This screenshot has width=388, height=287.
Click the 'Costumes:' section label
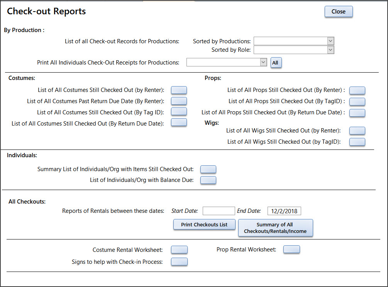click(x=22, y=78)
